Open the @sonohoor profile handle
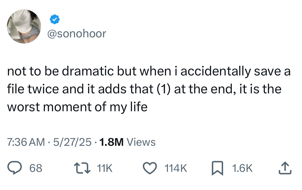 click(x=76, y=33)
